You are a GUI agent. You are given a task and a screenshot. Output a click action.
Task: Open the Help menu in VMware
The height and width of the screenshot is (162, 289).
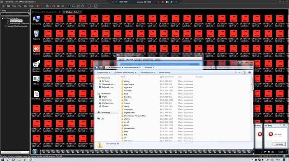pyautogui.click(x=31, y=6)
